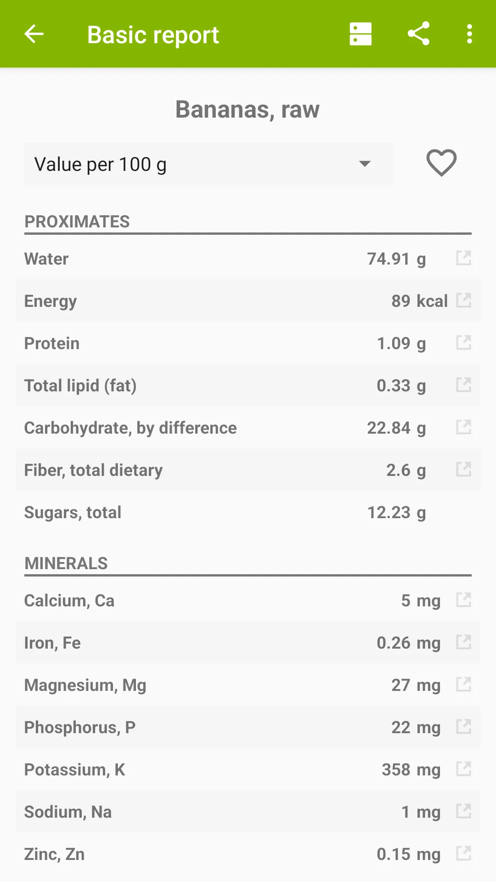Expand the Value per 100 g dropdown
Viewport: 496px width, 882px height.
pos(209,164)
